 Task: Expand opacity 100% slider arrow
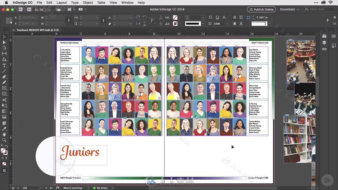pos(227,24)
